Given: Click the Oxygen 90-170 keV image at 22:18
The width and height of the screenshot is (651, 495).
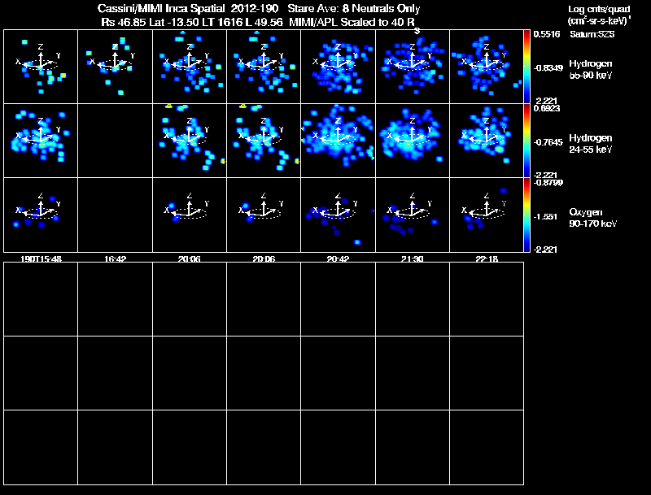Looking at the screenshot, I should point(487,215).
